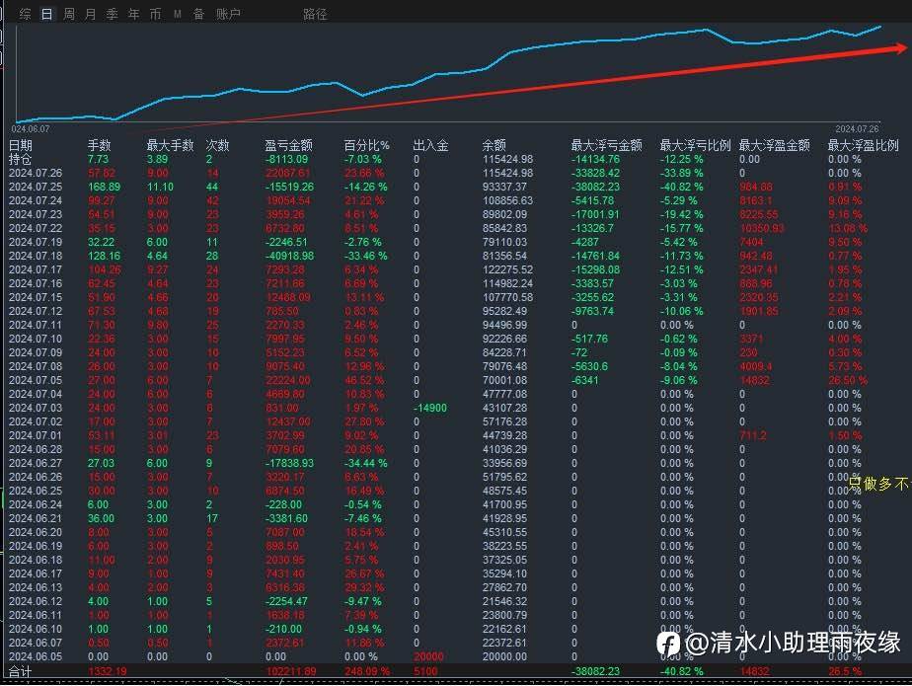Click the 128.16 lots value
Image resolution: width=912 pixels, height=686 pixels.
[x=104, y=256]
